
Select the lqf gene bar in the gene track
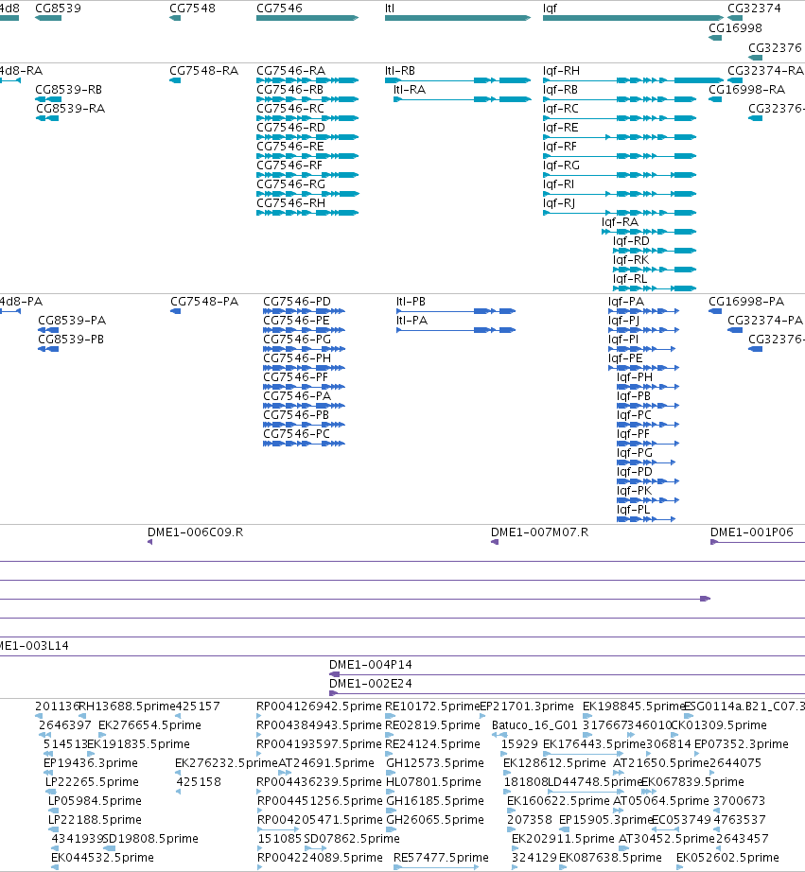coord(634,18)
